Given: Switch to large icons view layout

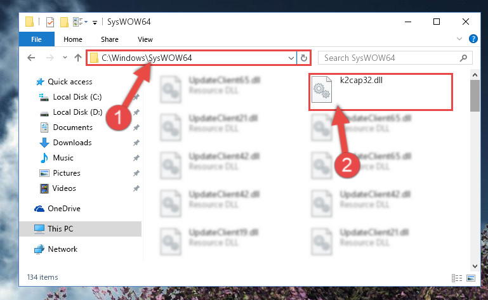Looking at the screenshot, I should pos(471,278).
